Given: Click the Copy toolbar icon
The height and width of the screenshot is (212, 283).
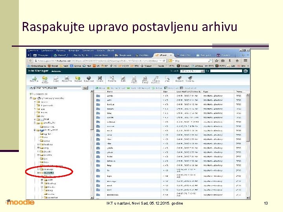Looking at the screenshot, I should click(x=56, y=79).
